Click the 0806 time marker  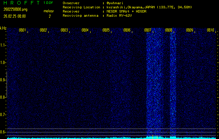[127, 30]
